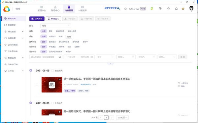This screenshot has height=123, width=198.
Task: Click the red thumbnail of 2021-08-09 article
Action: 52,85
